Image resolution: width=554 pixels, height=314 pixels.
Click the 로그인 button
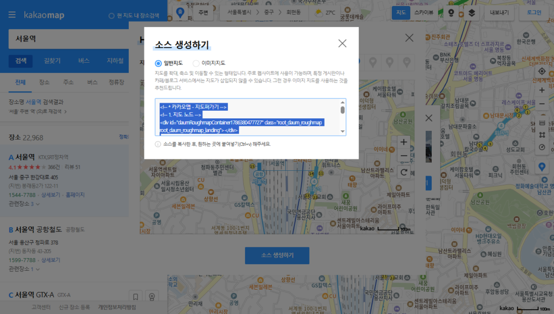pyautogui.click(x=534, y=13)
